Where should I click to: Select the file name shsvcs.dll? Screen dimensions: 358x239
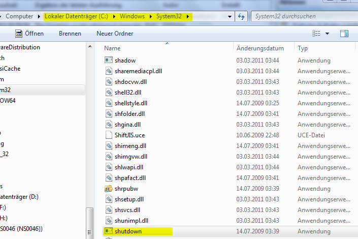pyautogui.click(x=127, y=210)
